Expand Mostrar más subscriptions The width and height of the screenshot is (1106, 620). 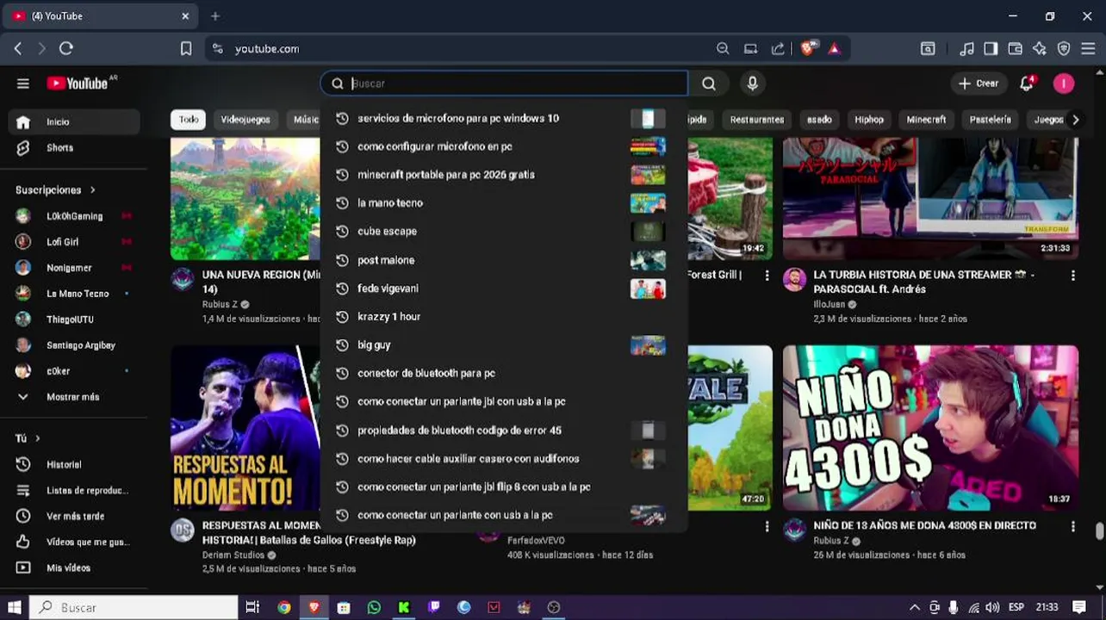[74, 397]
